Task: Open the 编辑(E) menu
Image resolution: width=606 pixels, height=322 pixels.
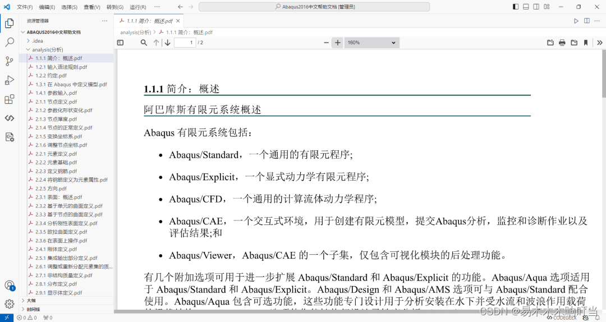Action: (47, 7)
